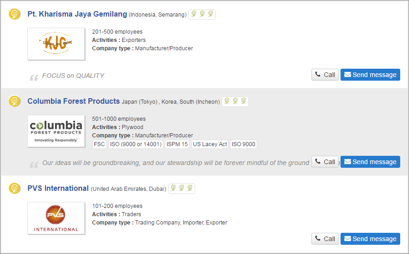Click "Company type : Trading Company, Importer, Exporter"
The width and height of the screenshot is (409, 254).
pos(160,223)
